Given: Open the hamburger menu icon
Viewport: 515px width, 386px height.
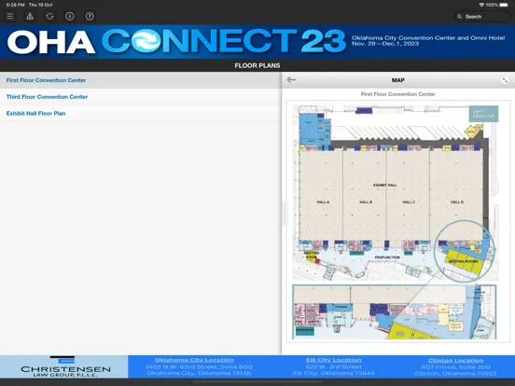Looking at the screenshot, I should coord(10,16).
